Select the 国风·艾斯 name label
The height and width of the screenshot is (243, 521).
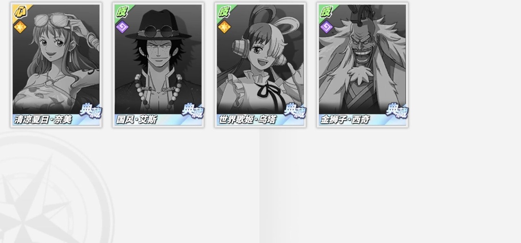click(x=136, y=119)
